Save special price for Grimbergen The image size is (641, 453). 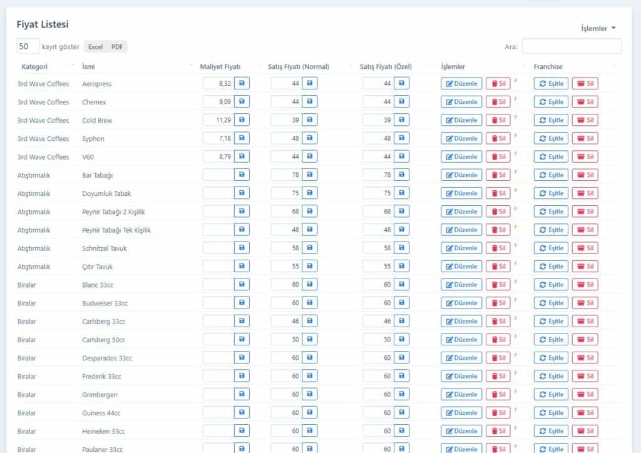[x=401, y=394]
